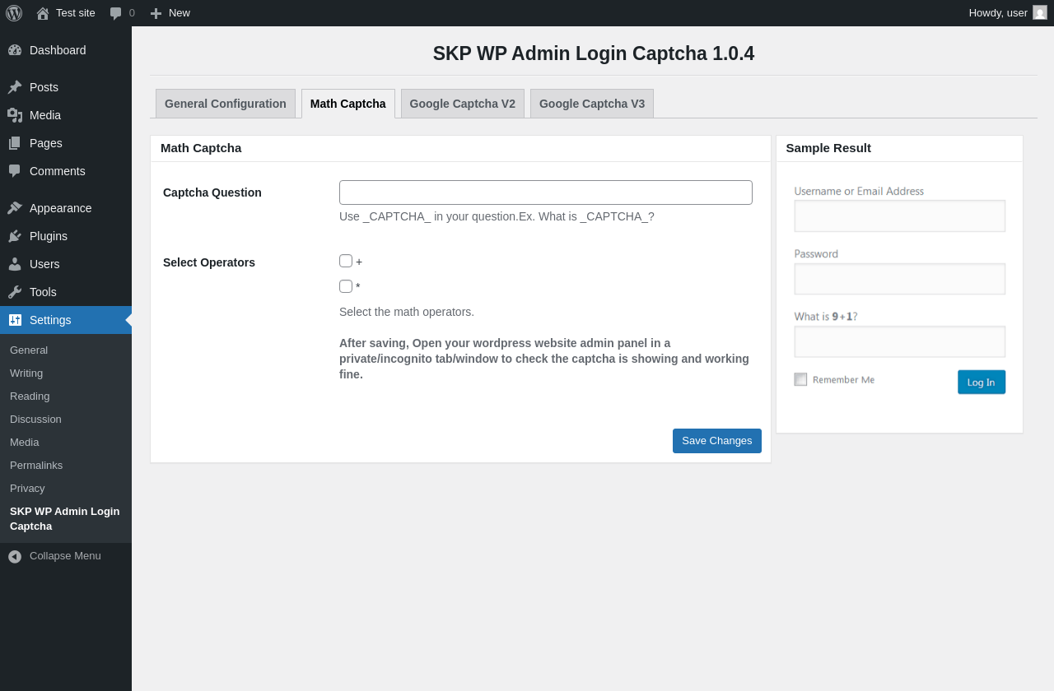1054x691 pixels.
Task: Click the WordPress logo icon
Action: [14, 13]
